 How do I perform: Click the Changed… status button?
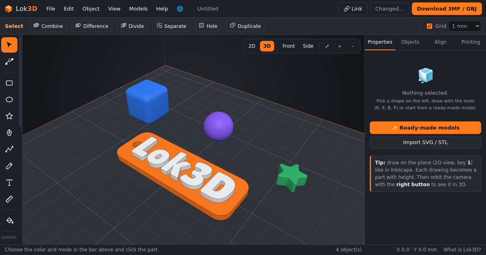390,8
